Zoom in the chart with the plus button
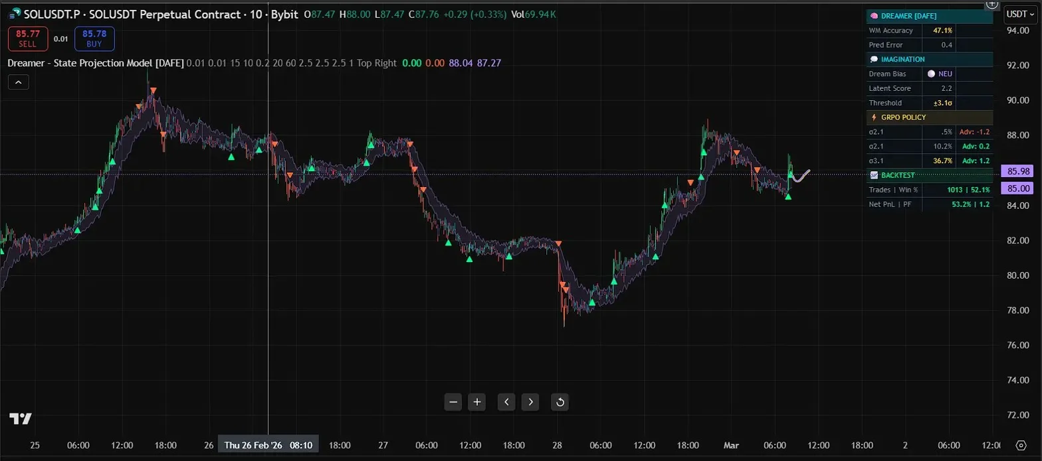The height and width of the screenshot is (461, 1042). (477, 401)
